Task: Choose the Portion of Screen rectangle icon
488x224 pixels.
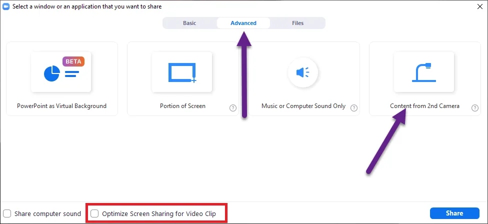Action: pyautogui.click(x=182, y=72)
